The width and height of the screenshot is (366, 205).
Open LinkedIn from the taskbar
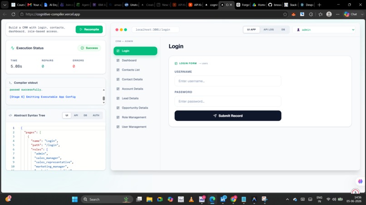tap(223, 199)
